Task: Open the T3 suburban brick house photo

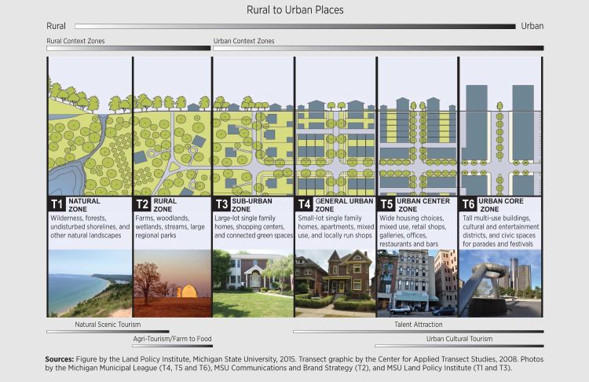Action: click(253, 283)
